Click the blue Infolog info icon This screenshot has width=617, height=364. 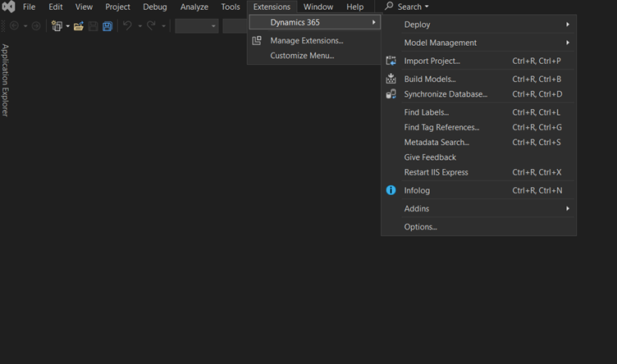coord(391,190)
